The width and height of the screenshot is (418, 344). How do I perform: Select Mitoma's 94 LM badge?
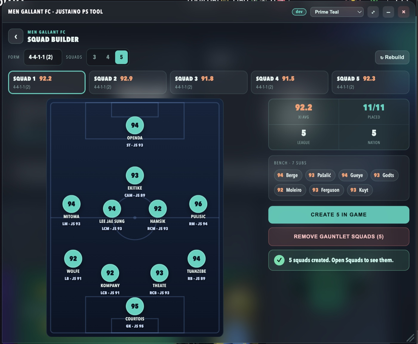tap(71, 204)
